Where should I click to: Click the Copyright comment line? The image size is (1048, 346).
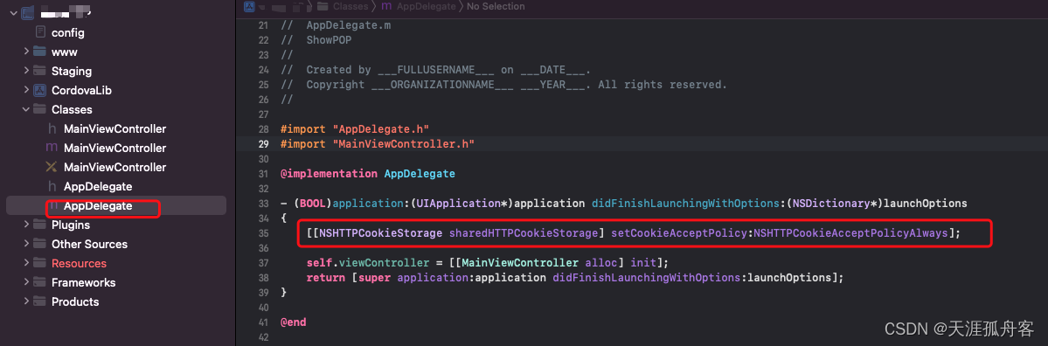click(x=503, y=84)
